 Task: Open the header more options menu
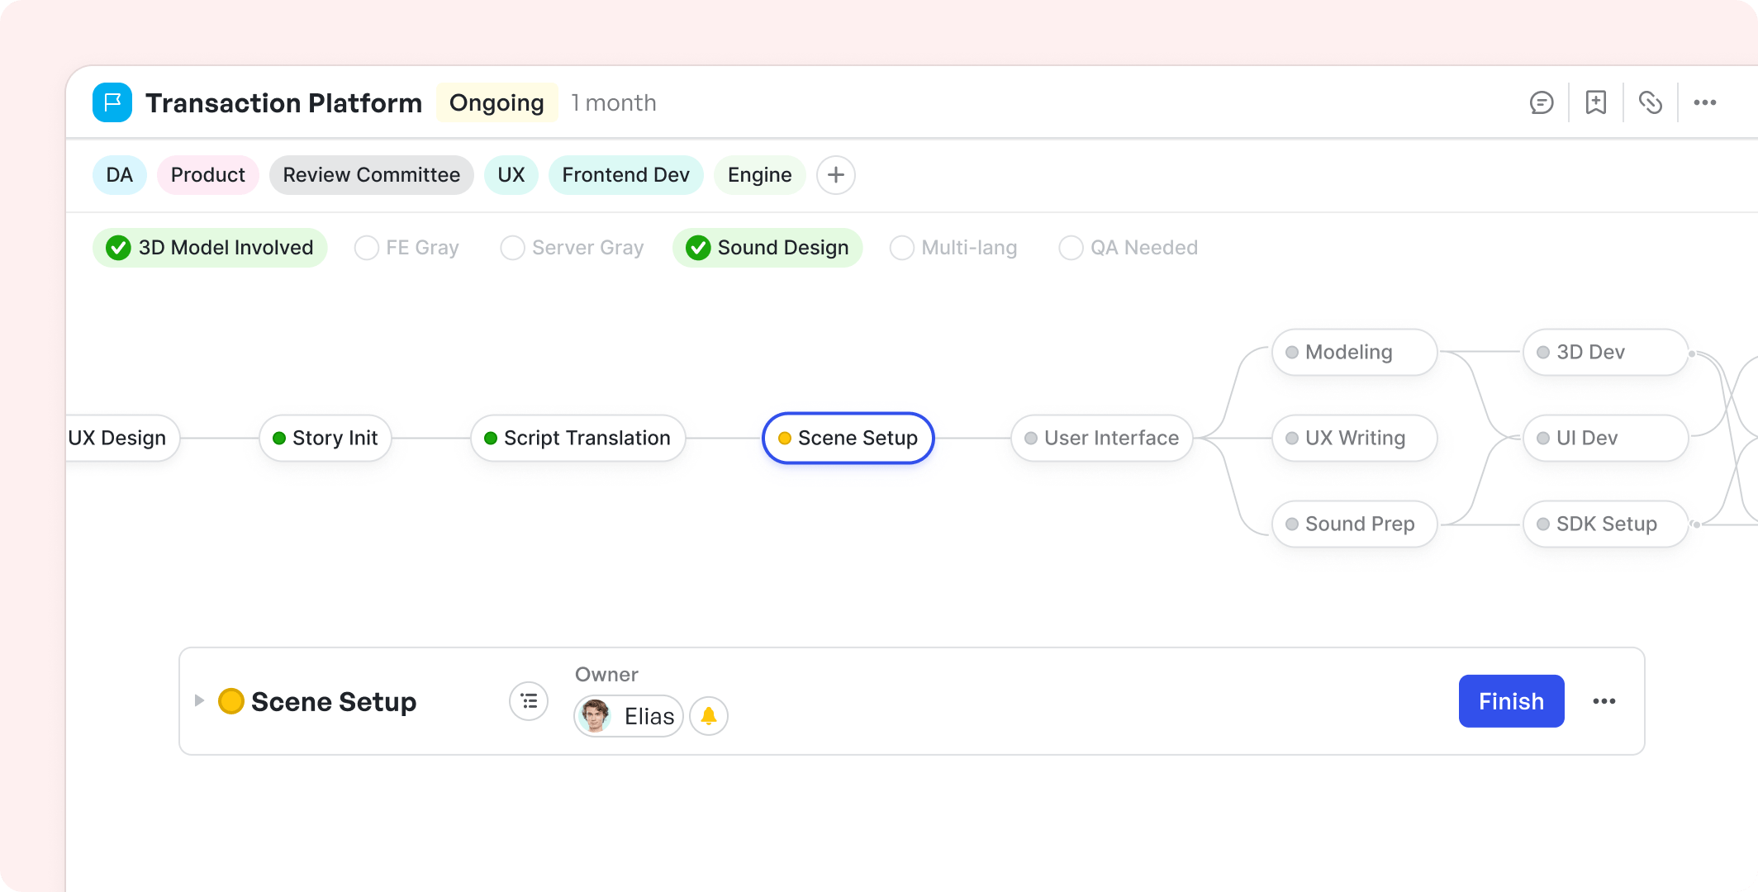pos(1705,102)
